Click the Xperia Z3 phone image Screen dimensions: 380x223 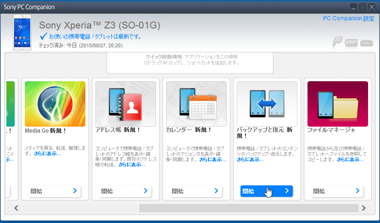coord(22,32)
